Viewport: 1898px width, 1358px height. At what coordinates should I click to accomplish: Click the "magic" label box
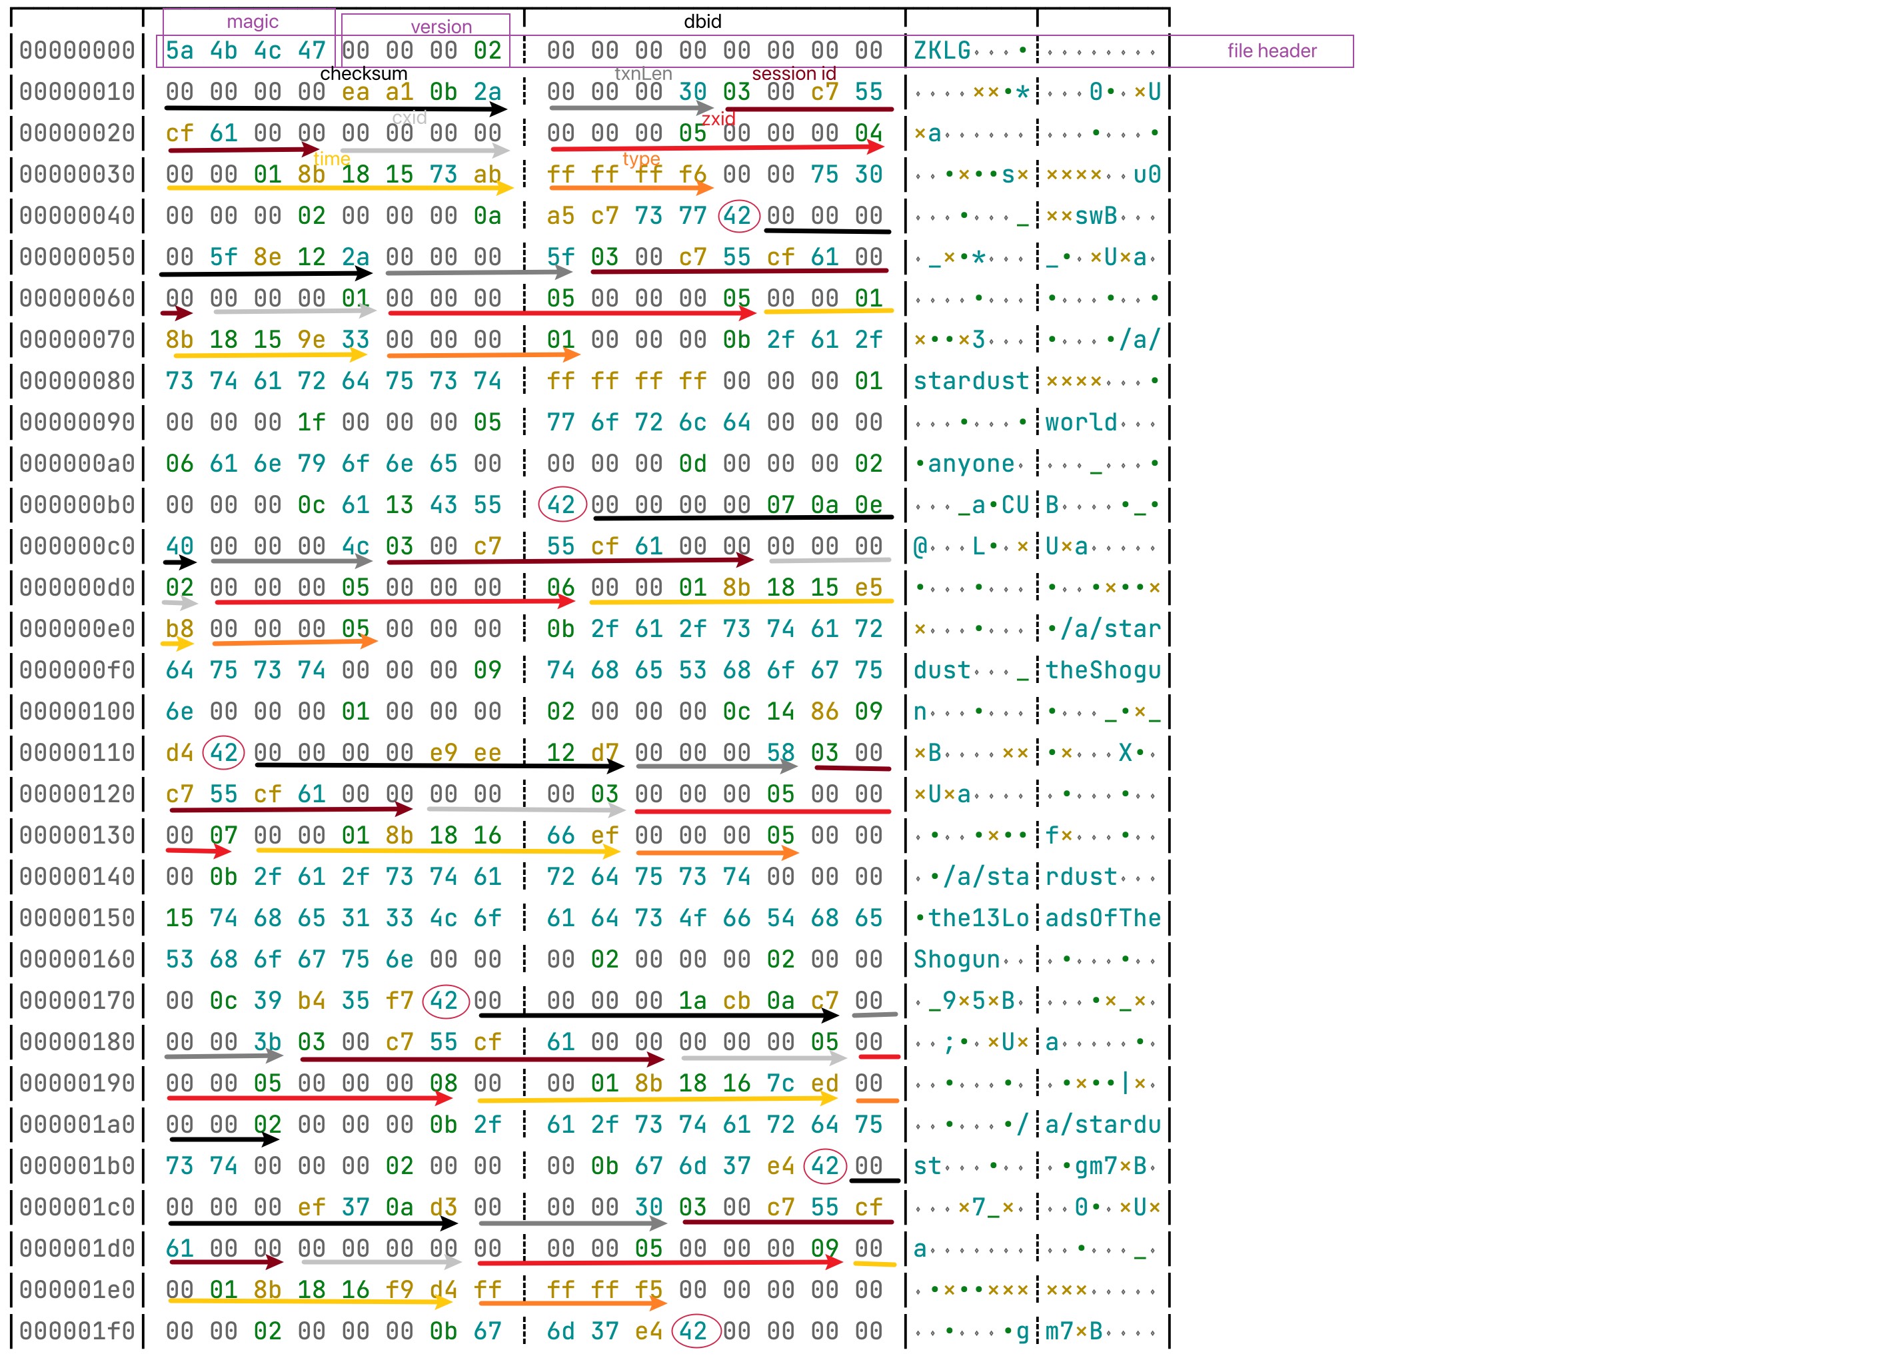[253, 22]
